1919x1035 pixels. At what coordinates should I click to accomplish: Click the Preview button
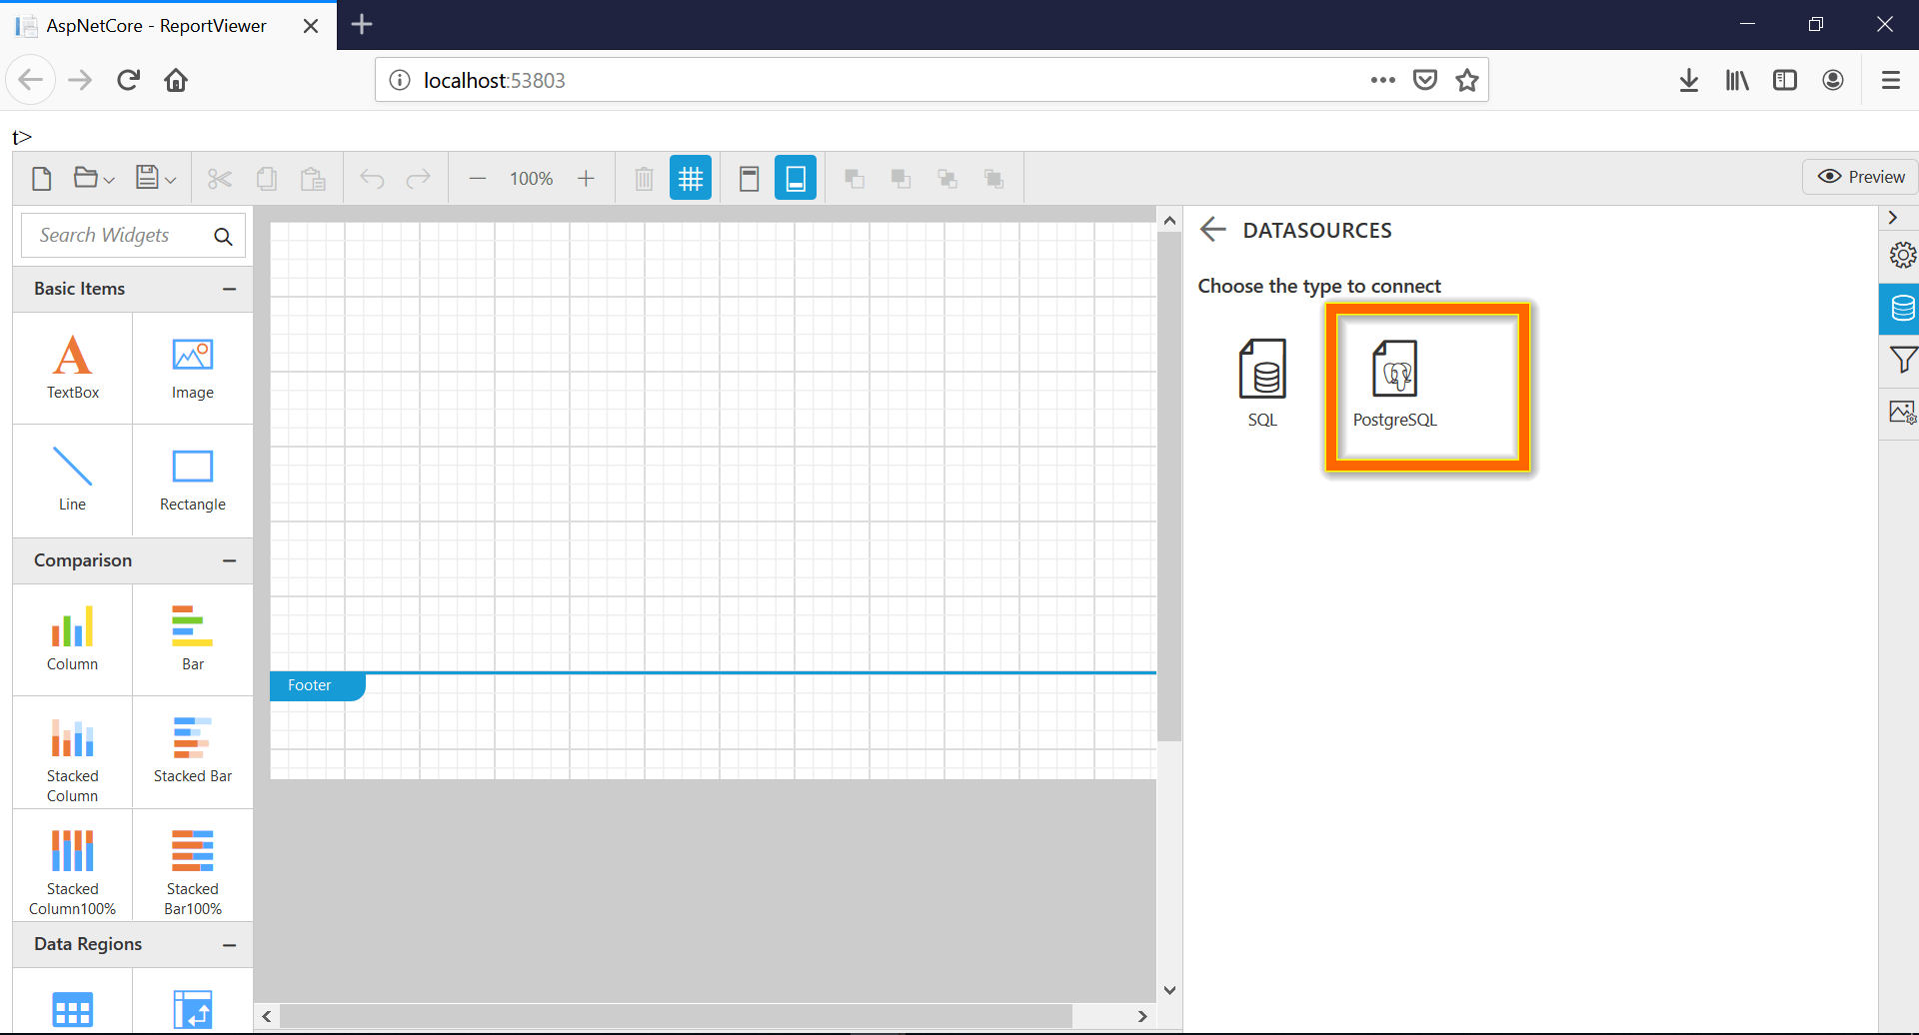coord(1860,176)
